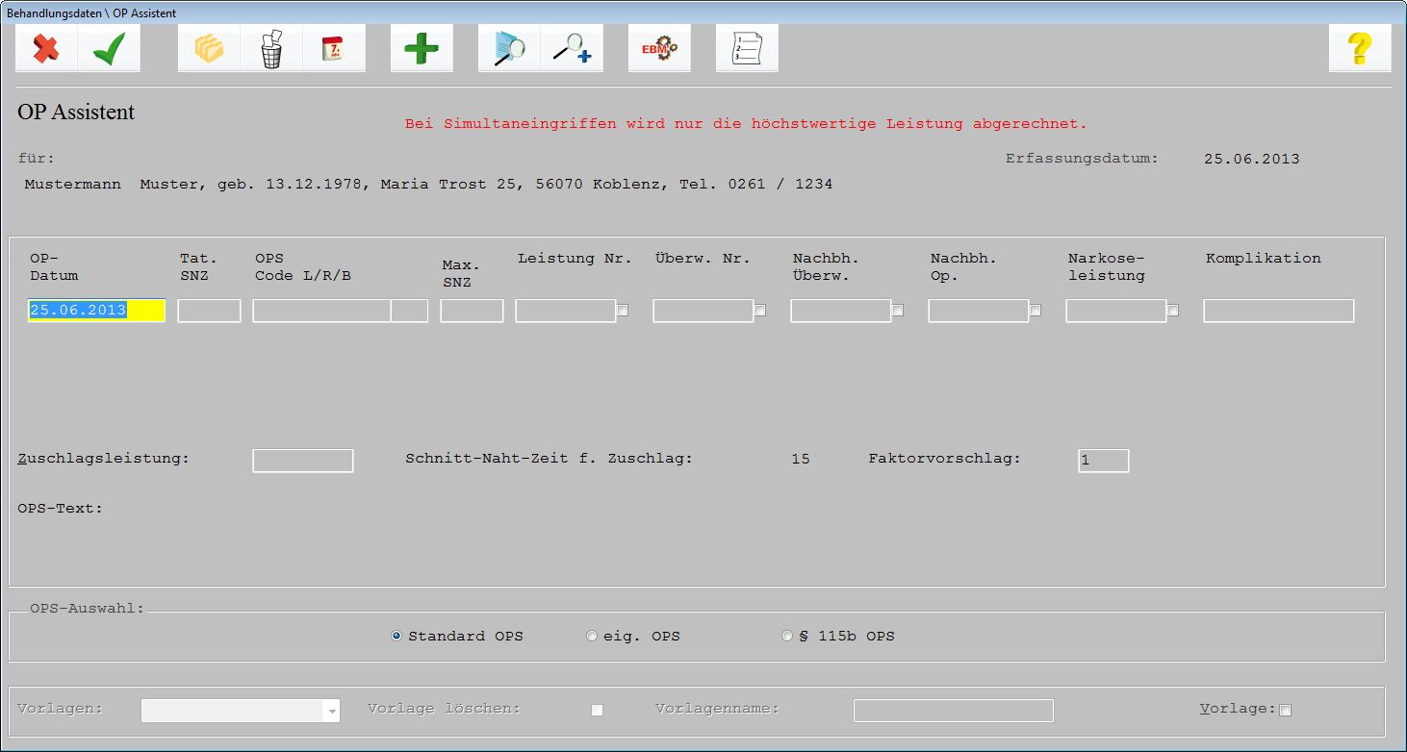The width and height of the screenshot is (1407, 752).
Task: Click the Tat. SNZ input field
Action: tap(209, 311)
